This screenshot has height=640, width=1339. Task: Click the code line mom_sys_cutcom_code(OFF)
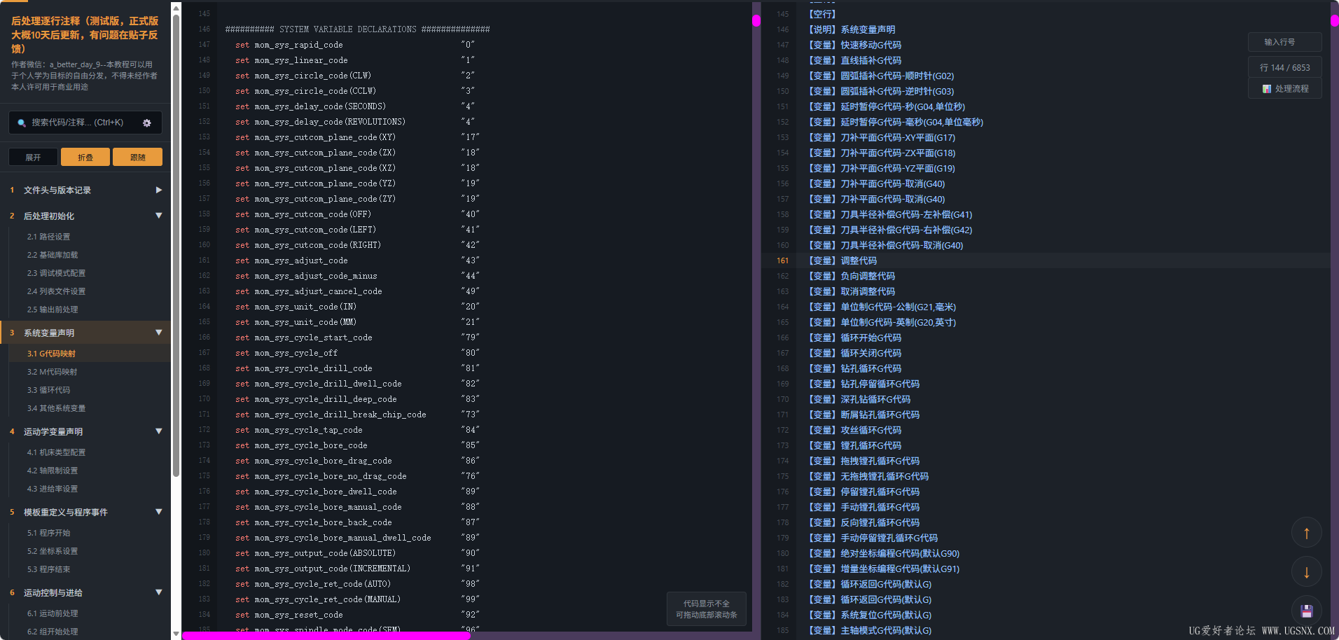pos(357,214)
